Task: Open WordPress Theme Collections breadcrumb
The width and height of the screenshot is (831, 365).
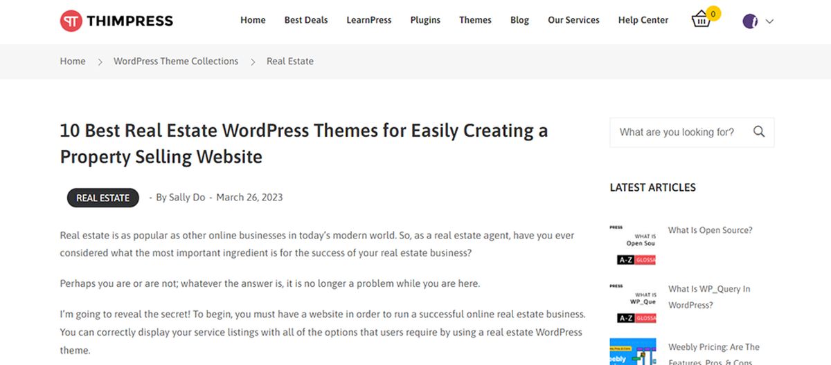Action: pyautogui.click(x=176, y=61)
